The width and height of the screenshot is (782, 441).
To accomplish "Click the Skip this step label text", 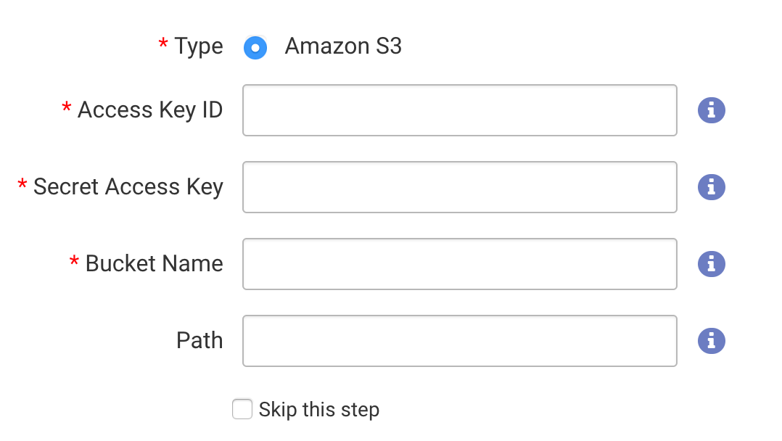I will pos(319,410).
